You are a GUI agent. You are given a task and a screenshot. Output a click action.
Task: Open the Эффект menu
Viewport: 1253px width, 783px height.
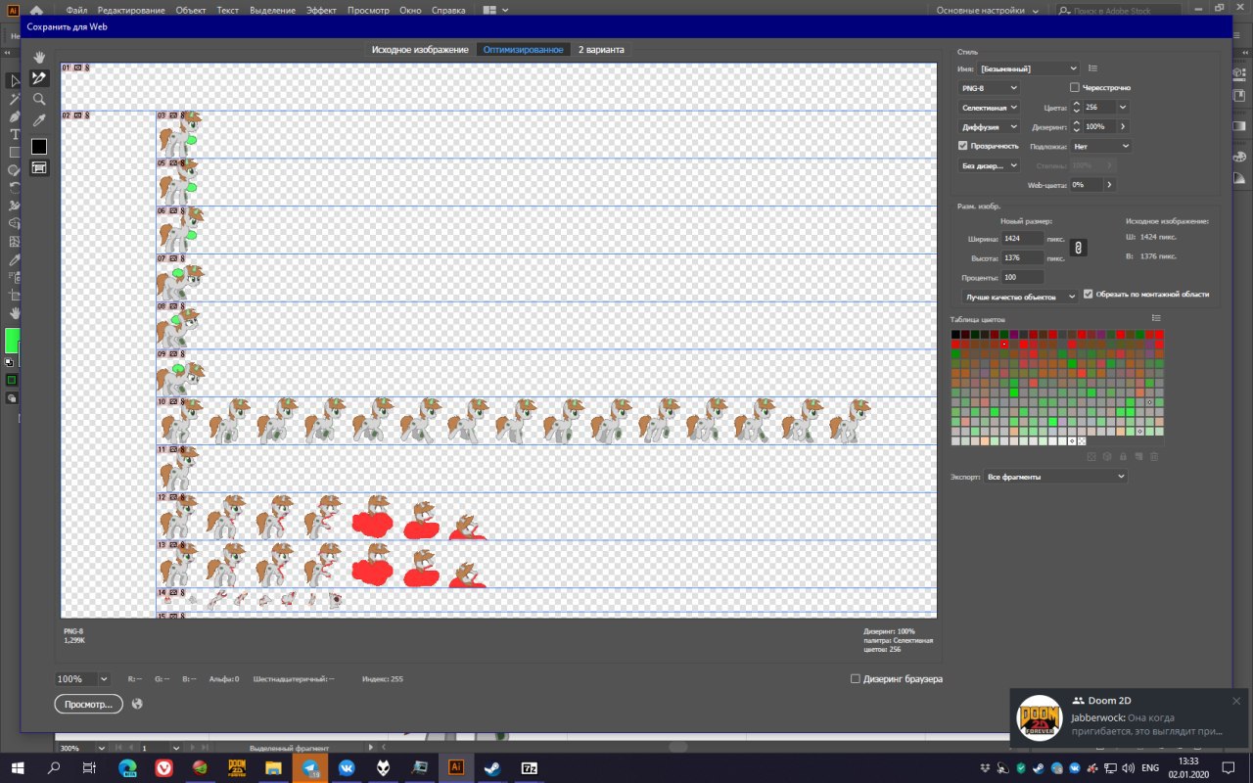coord(321,10)
